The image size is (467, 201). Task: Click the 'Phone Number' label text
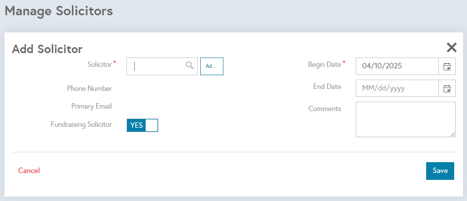tap(90, 88)
